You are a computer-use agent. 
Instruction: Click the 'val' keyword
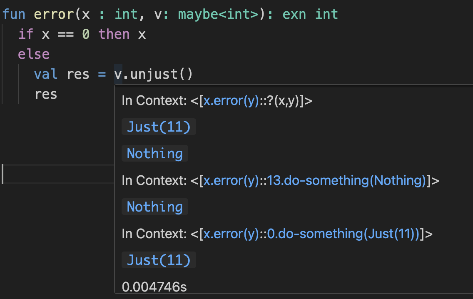[46, 75]
